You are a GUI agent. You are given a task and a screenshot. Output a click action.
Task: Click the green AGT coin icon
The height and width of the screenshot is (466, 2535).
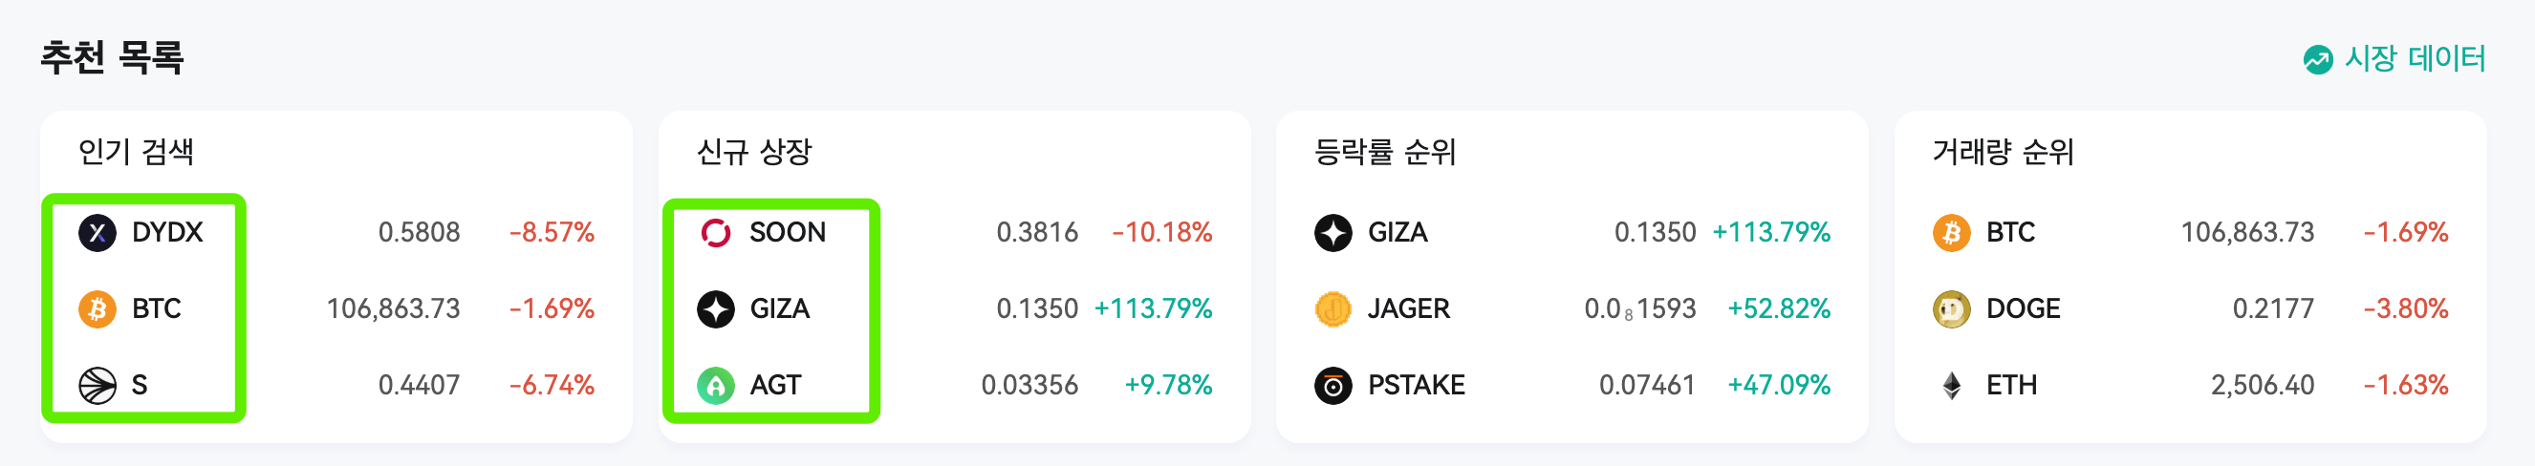[x=715, y=386]
